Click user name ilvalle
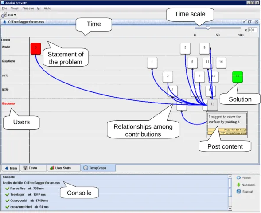Screen dimensions: 261x213 [x=6, y=47]
